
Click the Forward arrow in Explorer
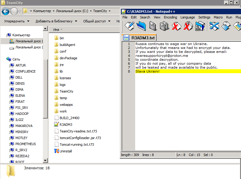point(14,11)
